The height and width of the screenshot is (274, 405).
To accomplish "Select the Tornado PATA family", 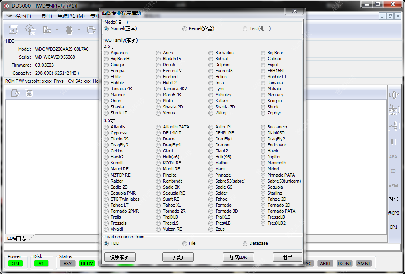I will [278, 211].
